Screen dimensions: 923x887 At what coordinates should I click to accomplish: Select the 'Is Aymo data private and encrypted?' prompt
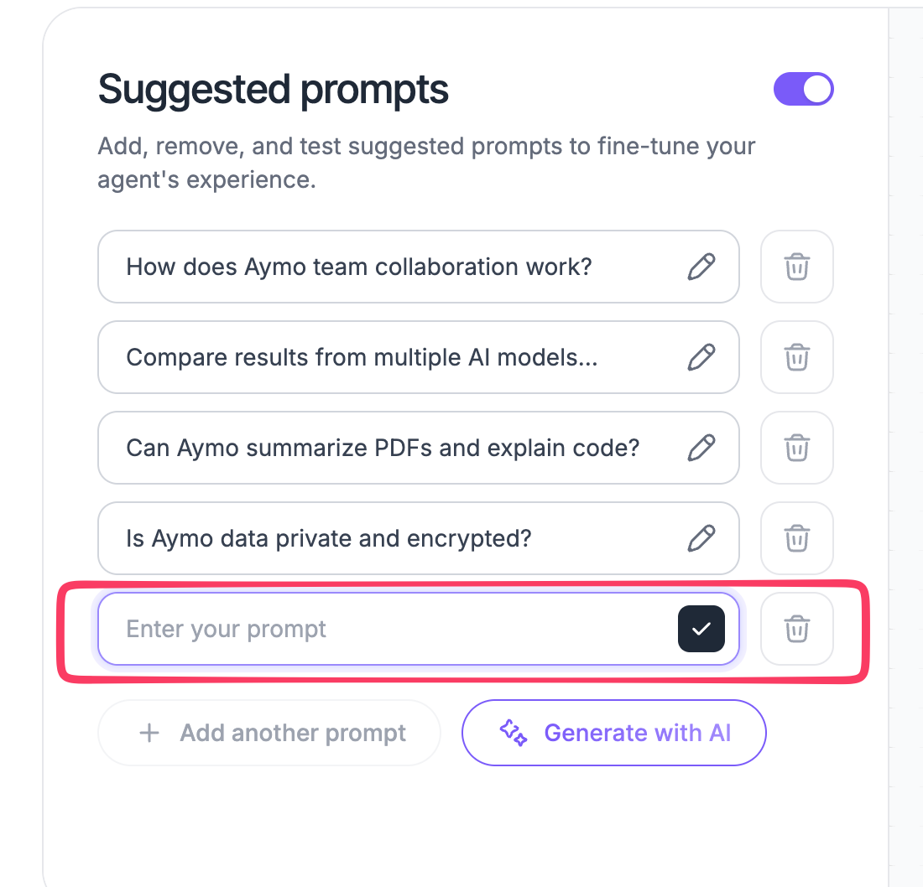(x=329, y=539)
